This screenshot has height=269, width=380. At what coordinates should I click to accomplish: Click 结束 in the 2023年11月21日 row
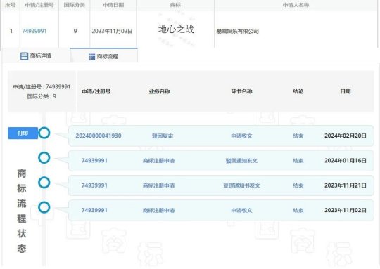point(298,185)
